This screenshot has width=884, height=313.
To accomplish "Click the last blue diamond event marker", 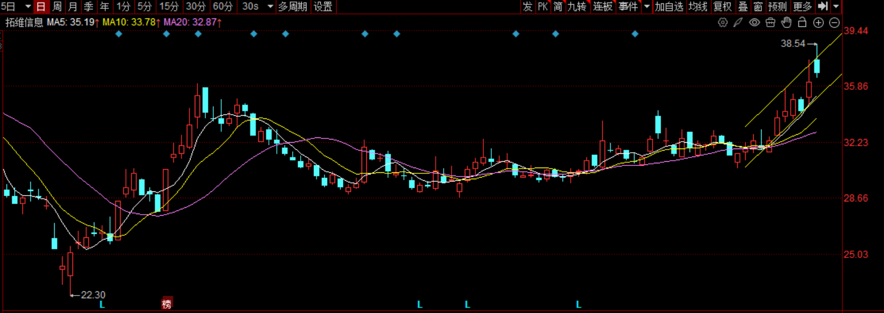I will pyautogui.click(x=635, y=34).
